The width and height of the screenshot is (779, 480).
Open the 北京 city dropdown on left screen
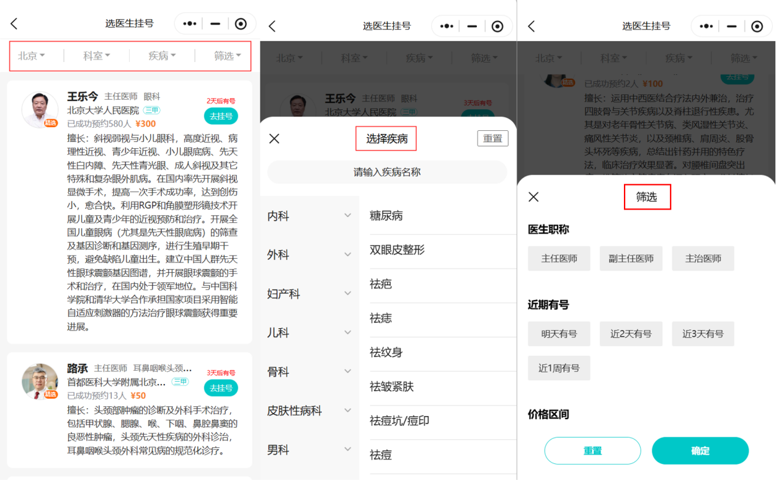[31, 56]
